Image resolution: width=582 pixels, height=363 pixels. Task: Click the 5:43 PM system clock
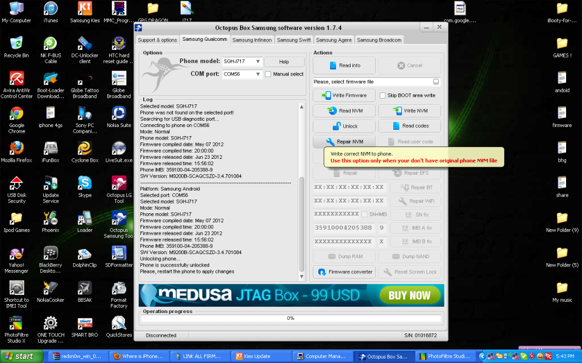(566, 356)
